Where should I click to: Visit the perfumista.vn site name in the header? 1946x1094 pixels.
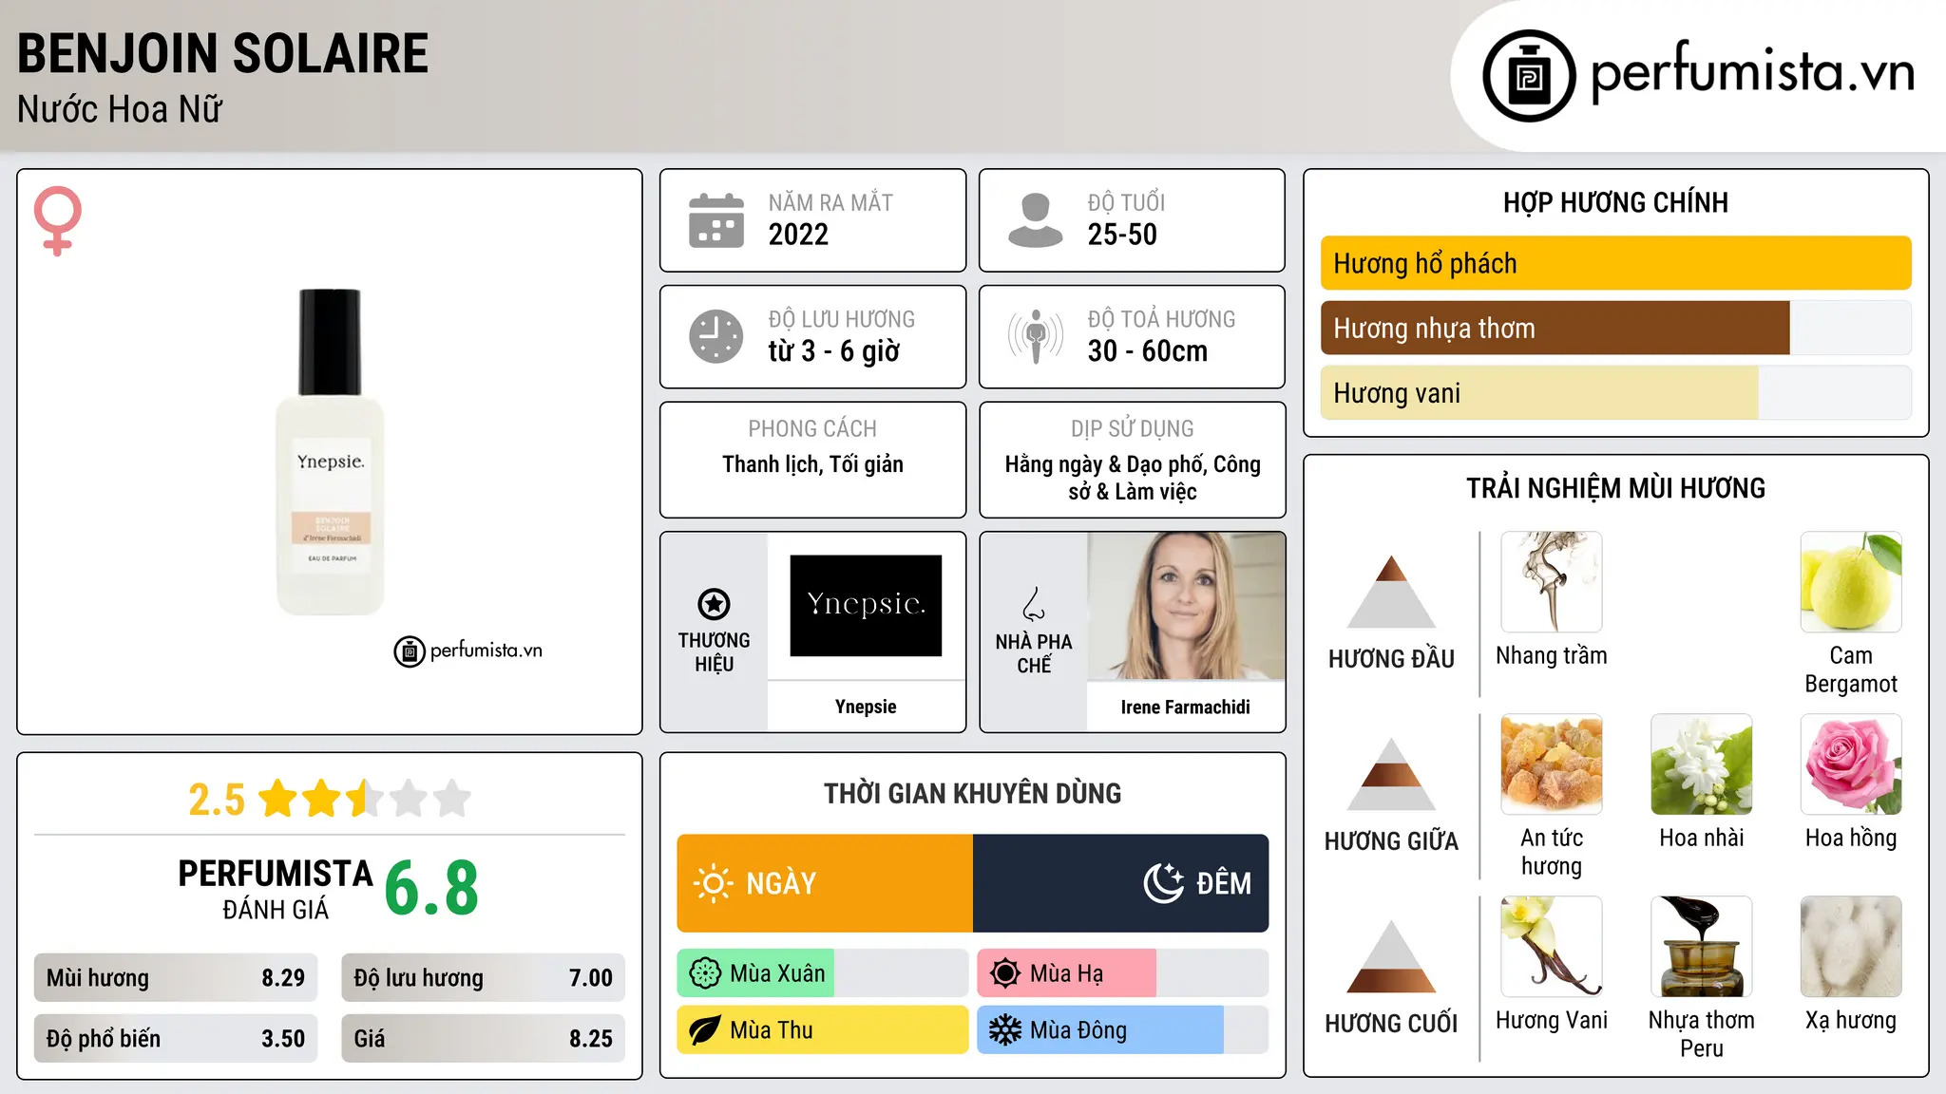pos(1753,73)
